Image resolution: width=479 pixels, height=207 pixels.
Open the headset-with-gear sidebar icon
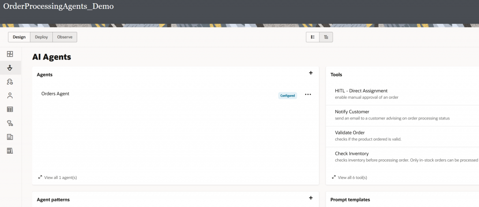tap(10, 82)
